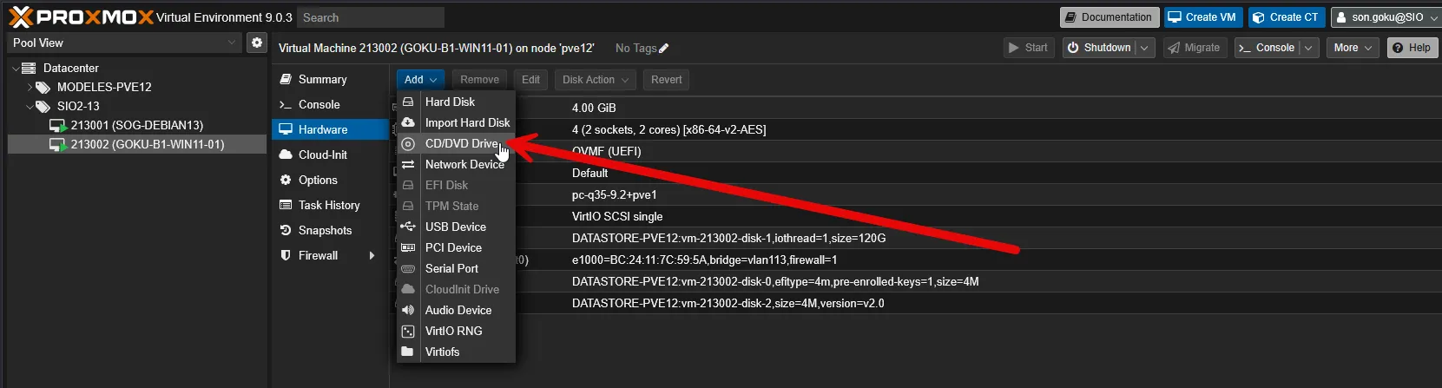This screenshot has height=388, width=1442.
Task: Click the gear icon beside Pool View
Action: 257,43
